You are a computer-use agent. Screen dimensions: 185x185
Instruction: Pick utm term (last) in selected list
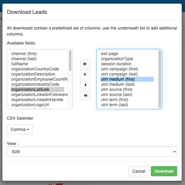point(114,105)
